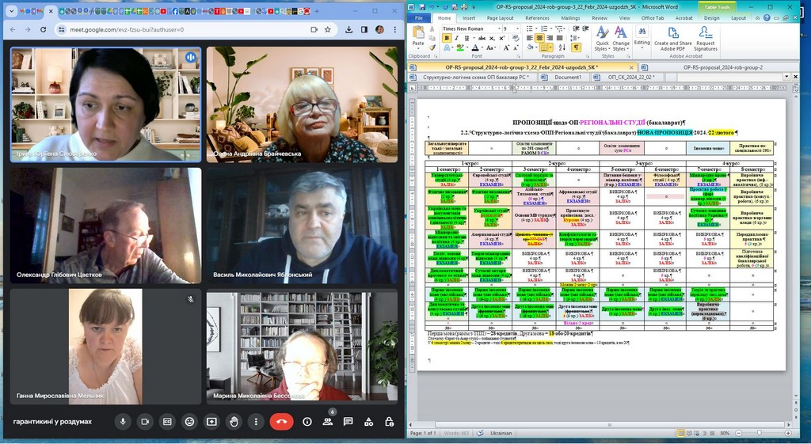Show the participants list in Meet
The height and width of the screenshot is (444, 811).
pos(327,422)
